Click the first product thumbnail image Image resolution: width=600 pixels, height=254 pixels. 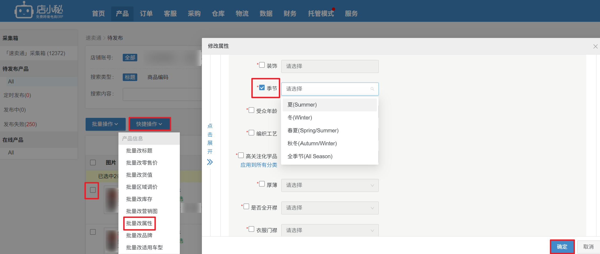click(111, 200)
